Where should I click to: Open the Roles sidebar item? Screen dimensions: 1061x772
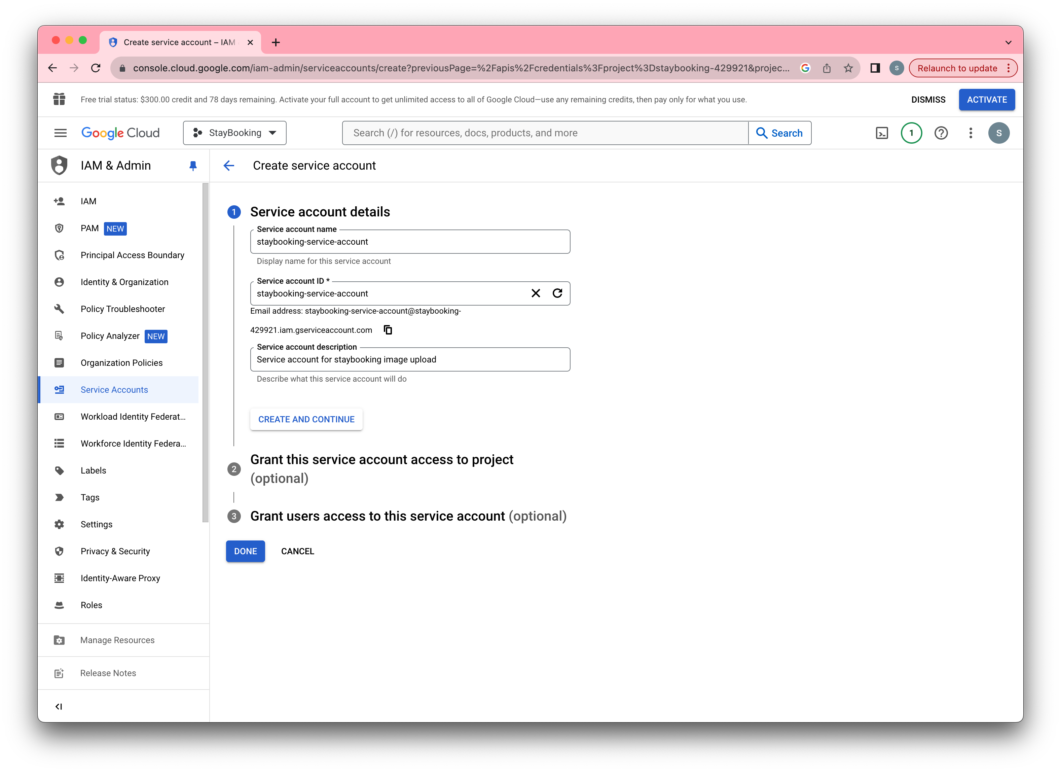(91, 605)
